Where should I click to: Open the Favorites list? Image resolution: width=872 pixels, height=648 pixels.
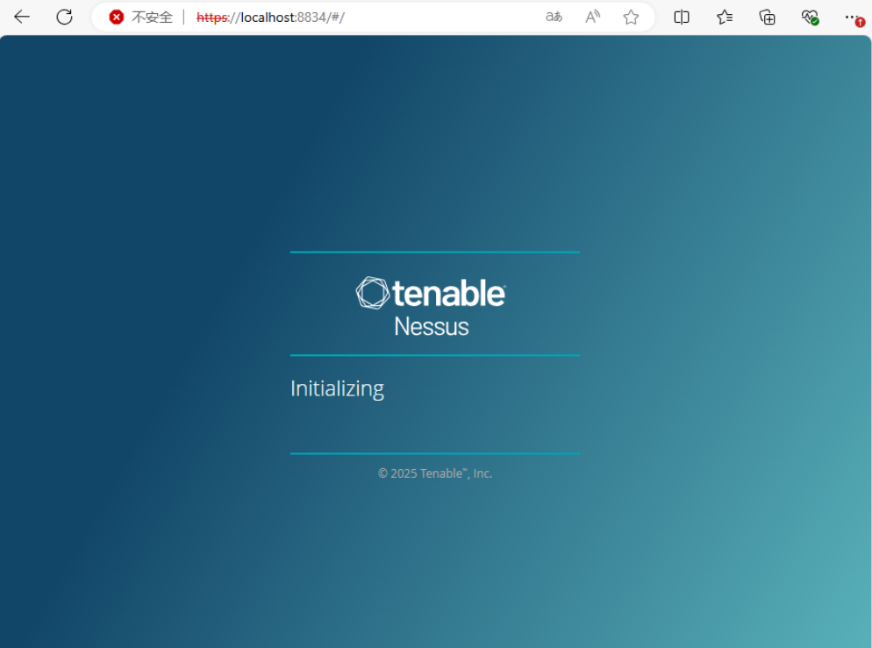click(x=724, y=18)
